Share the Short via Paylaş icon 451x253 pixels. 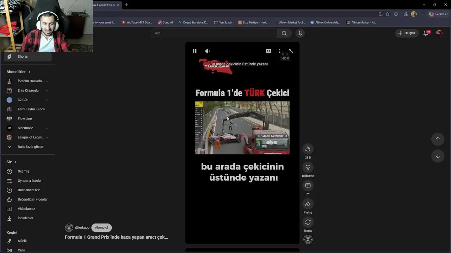tap(308, 204)
